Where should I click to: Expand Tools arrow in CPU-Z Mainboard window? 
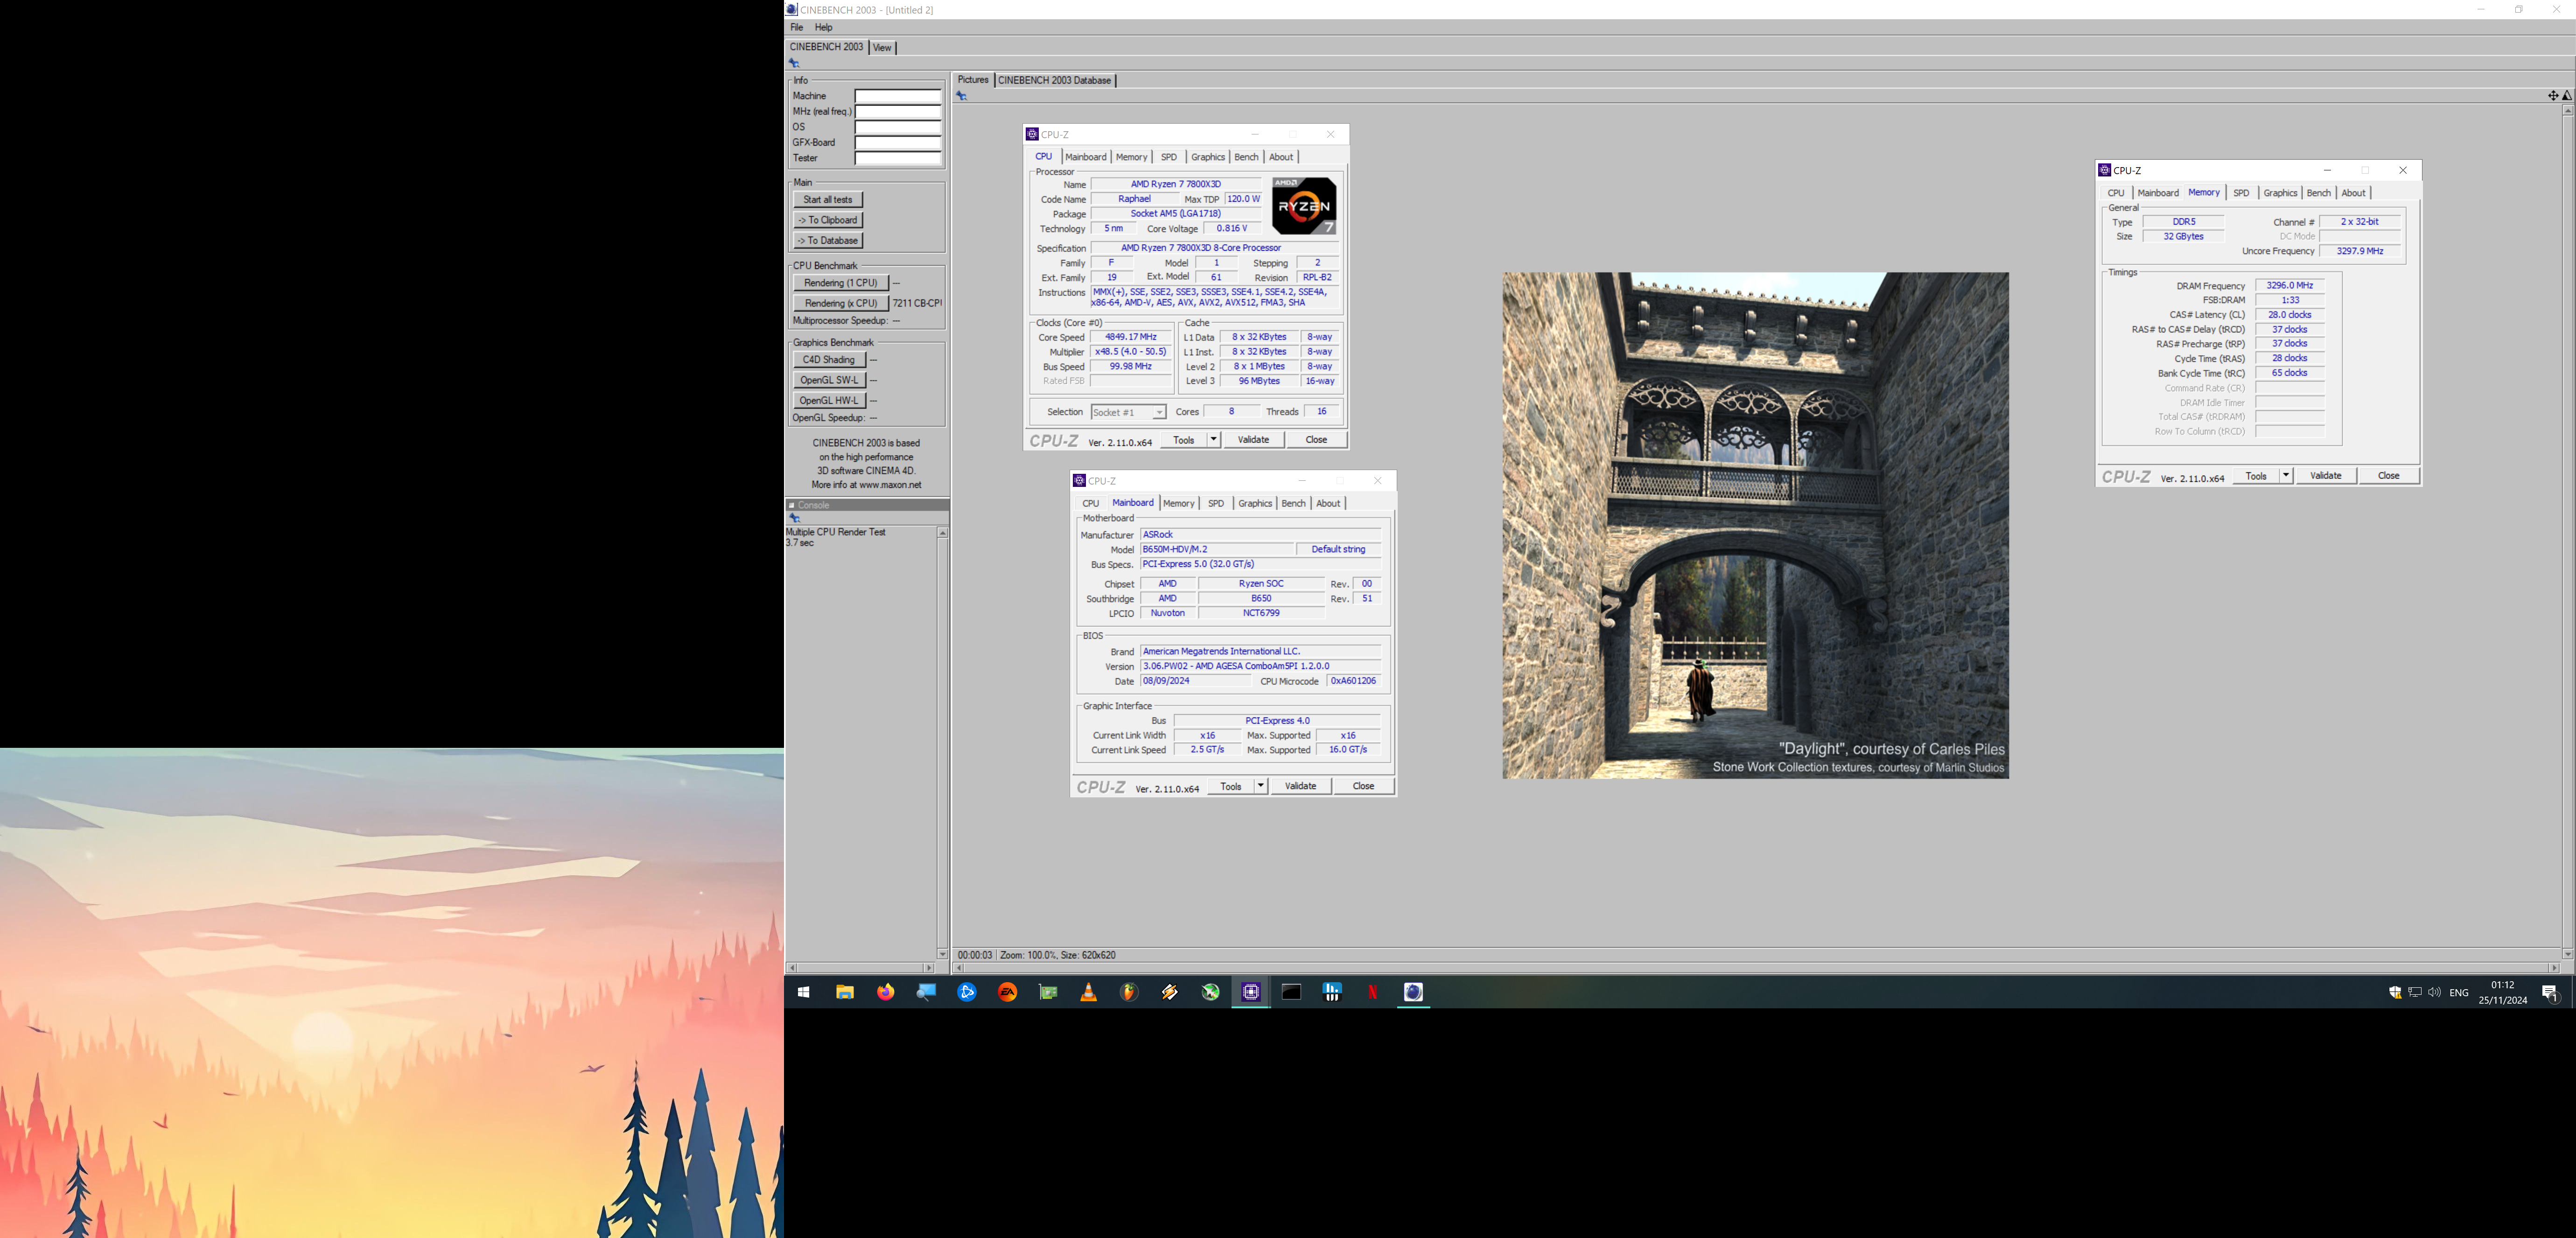[1261, 786]
